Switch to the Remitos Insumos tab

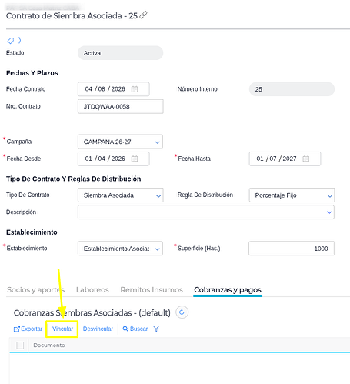152,290
